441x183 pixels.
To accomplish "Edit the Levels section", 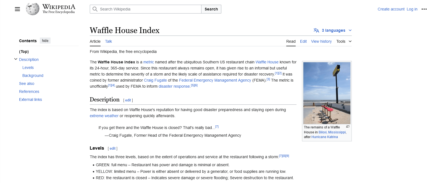I will point(112,149).
